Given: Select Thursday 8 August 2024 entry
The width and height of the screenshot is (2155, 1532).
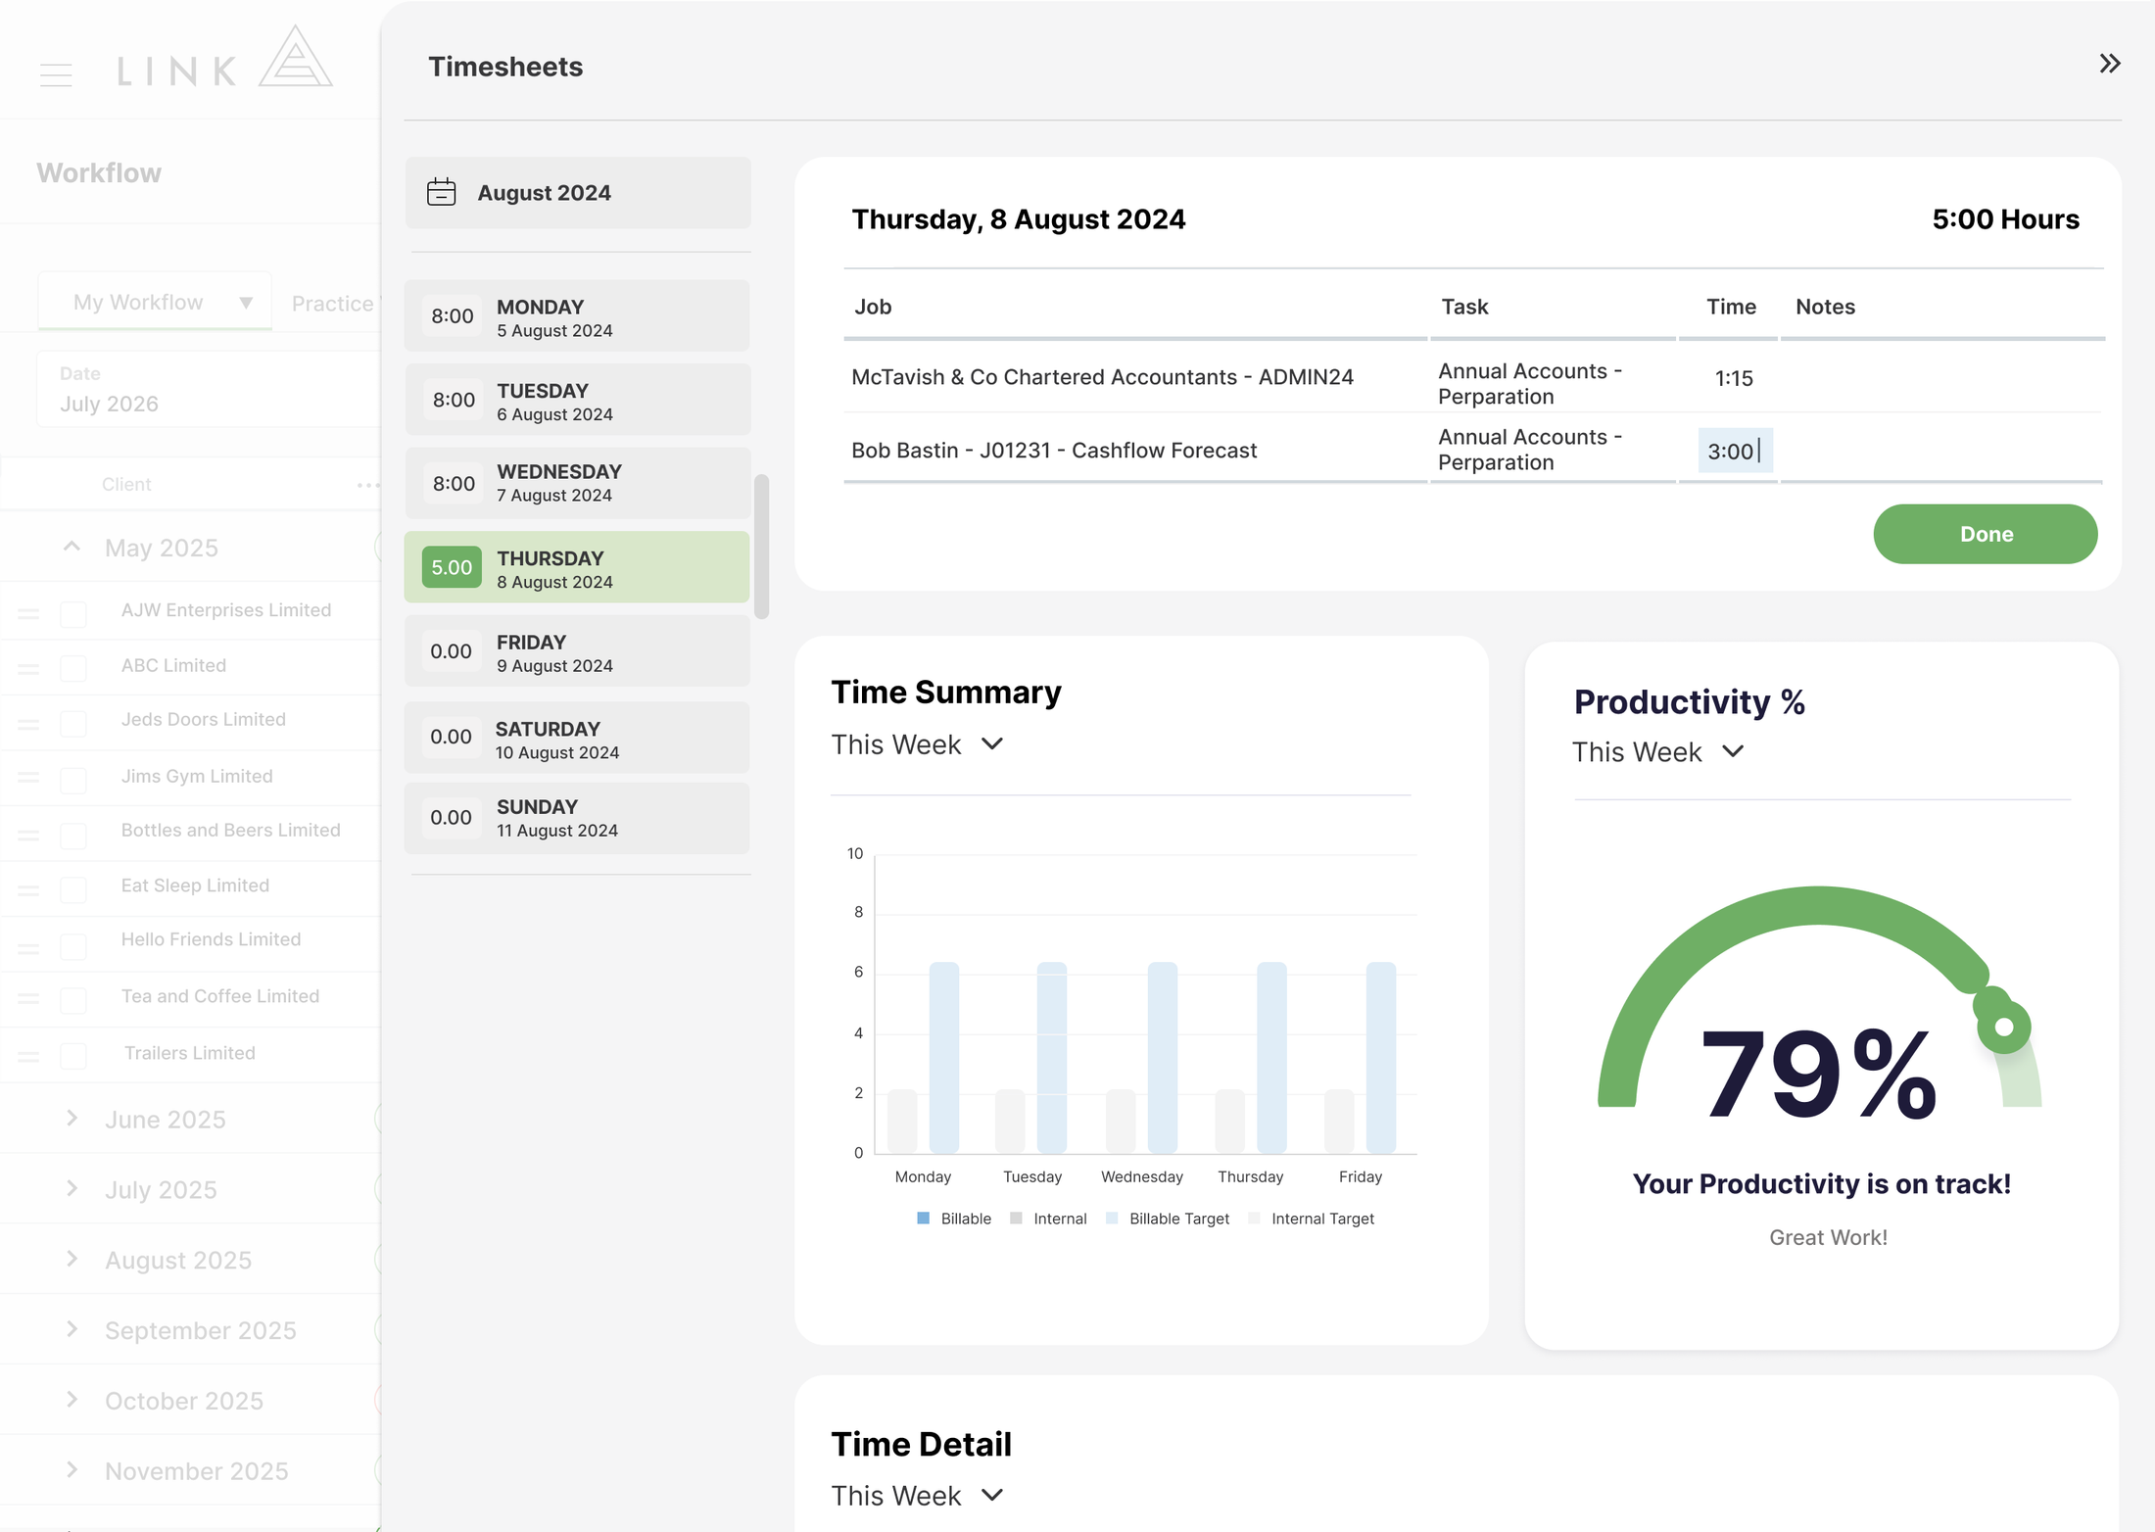Looking at the screenshot, I should (577, 567).
